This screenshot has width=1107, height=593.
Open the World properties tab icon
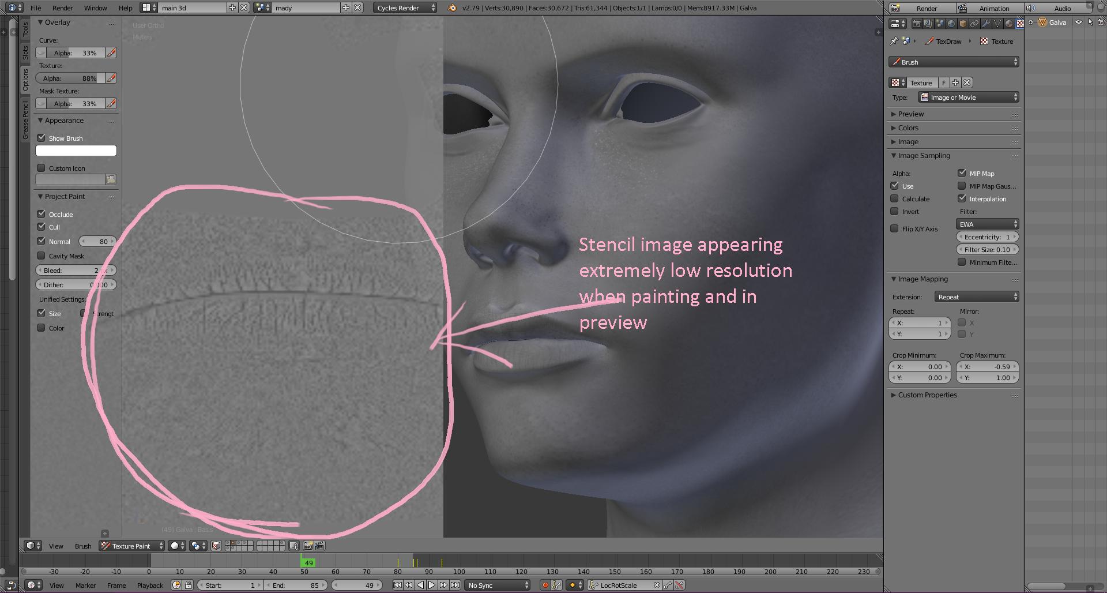point(951,23)
